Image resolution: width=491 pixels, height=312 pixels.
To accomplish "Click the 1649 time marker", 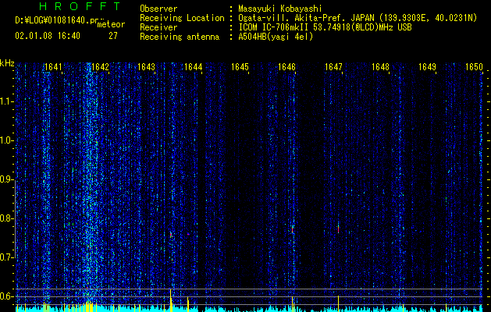I will pos(428,67).
